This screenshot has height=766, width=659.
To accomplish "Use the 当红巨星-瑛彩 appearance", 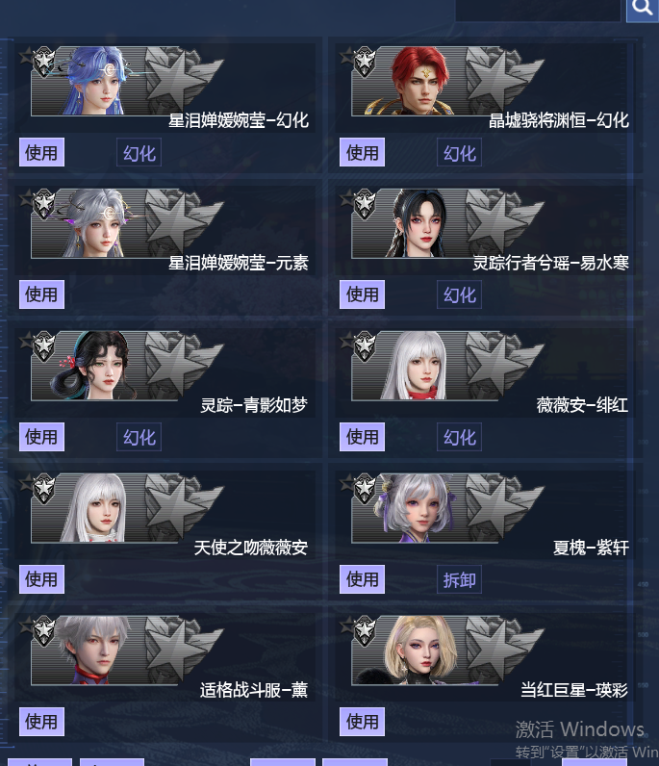I will coord(362,722).
